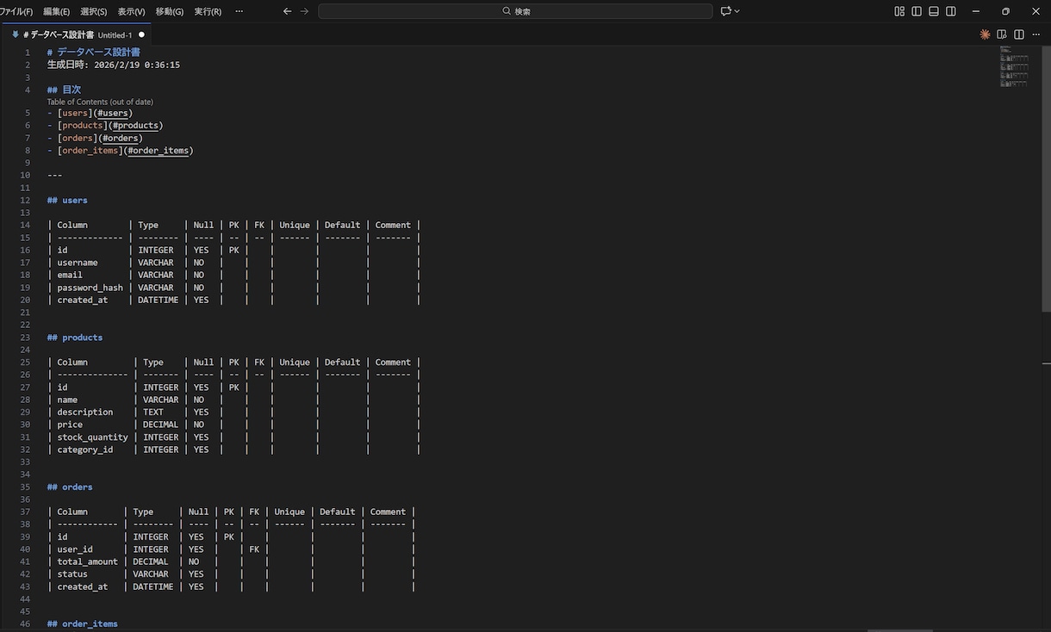Follow the [products](#products) link
This screenshot has height=632, width=1051.
click(x=110, y=126)
